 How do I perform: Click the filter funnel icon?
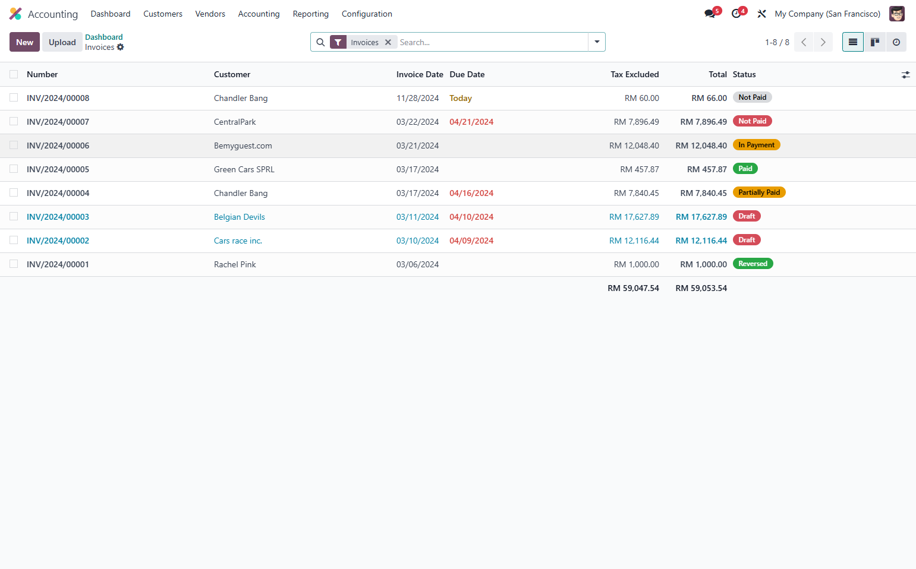[338, 42]
